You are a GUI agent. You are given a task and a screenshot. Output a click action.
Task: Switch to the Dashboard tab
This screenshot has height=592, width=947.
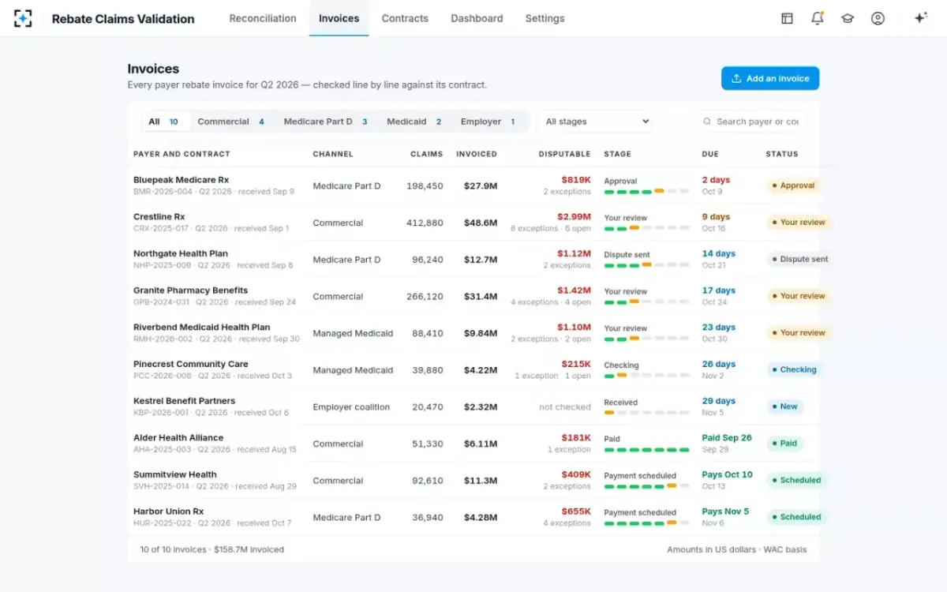point(477,18)
